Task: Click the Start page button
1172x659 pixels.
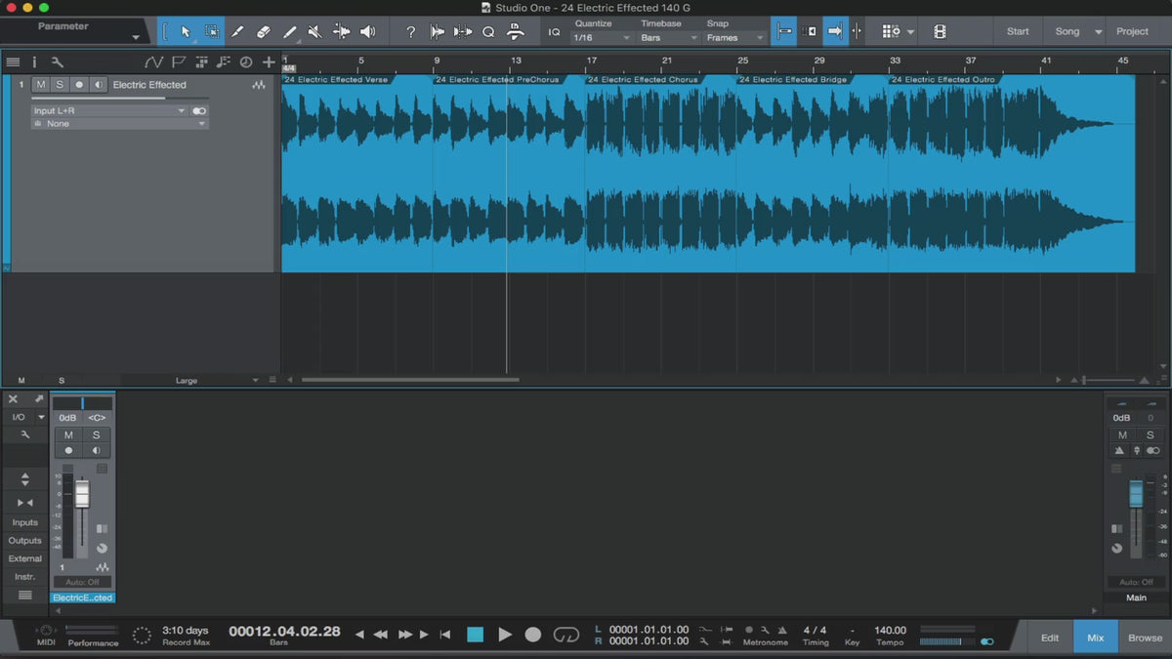Action: [x=1018, y=31]
